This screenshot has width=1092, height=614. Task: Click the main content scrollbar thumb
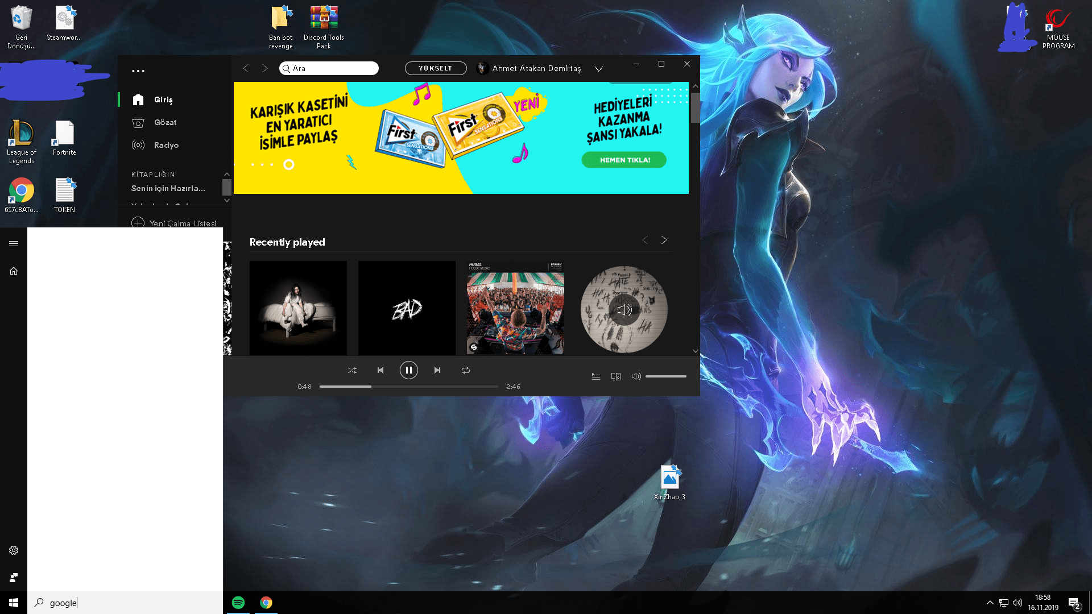(695, 107)
